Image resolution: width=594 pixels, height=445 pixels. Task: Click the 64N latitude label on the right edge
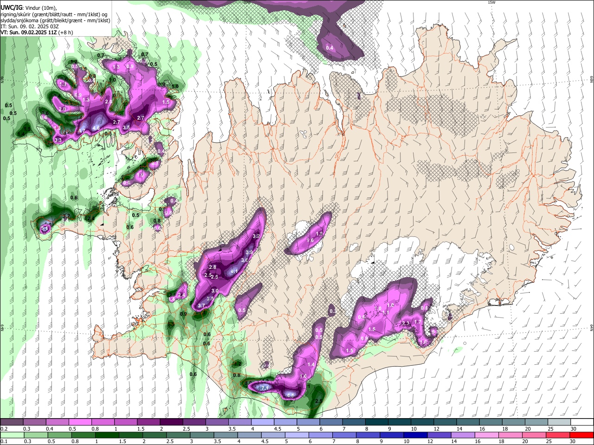point(592,327)
